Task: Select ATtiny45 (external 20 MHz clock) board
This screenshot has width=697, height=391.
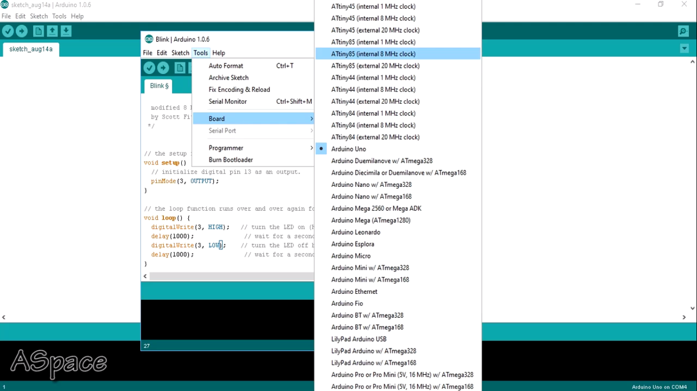Action: 398,30
